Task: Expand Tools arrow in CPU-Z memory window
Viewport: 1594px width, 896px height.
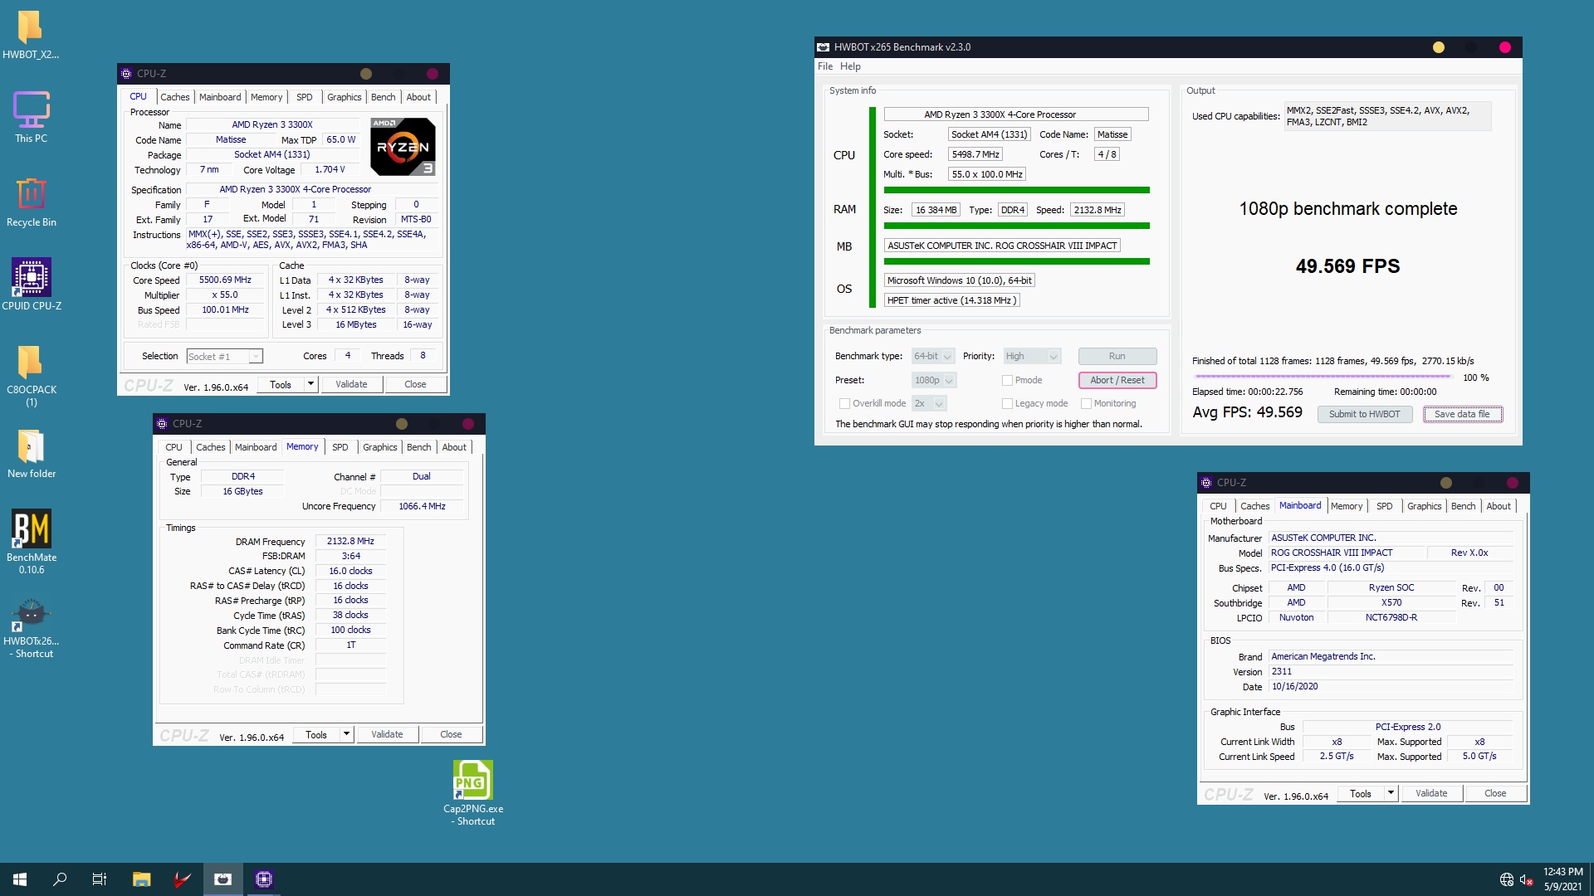Action: click(346, 734)
